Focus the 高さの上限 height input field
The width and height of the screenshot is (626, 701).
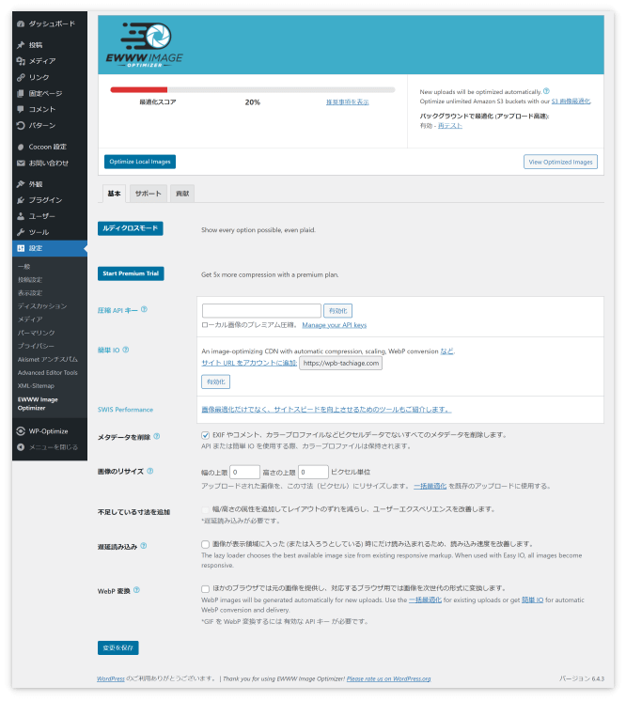313,472
